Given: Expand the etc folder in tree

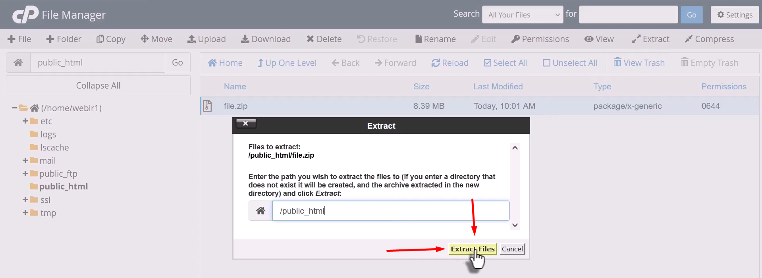Looking at the screenshot, I should click(25, 121).
